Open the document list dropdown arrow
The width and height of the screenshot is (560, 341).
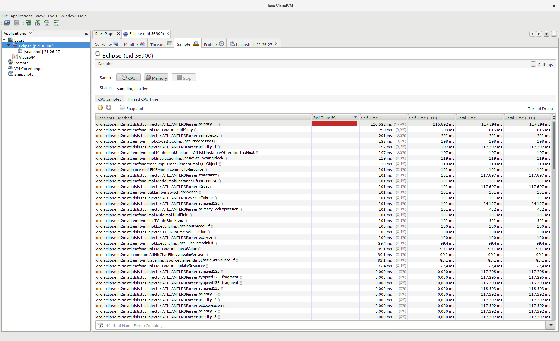click(546, 34)
